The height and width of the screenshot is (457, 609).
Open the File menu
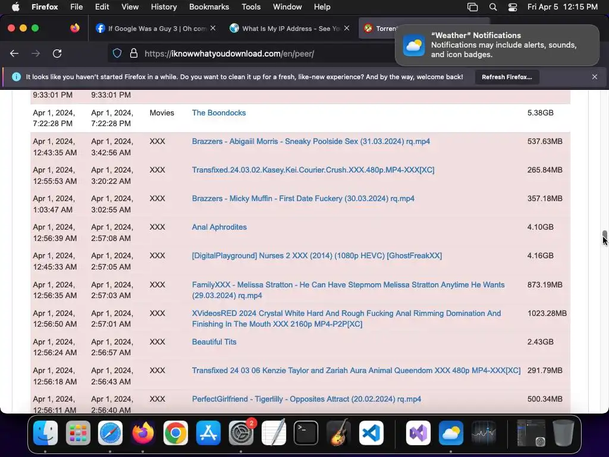coord(76,7)
